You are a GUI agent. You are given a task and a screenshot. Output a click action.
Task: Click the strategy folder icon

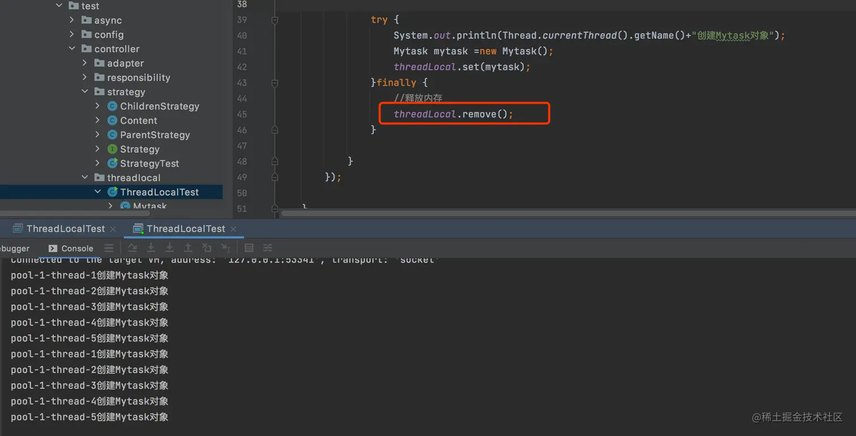99,92
